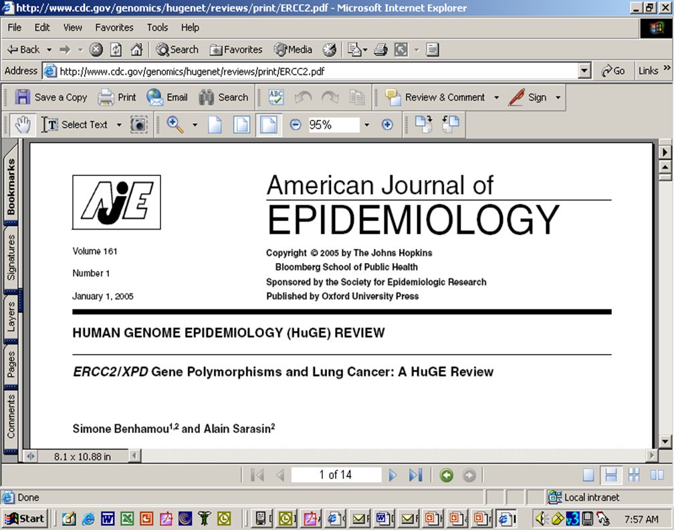The image size is (674, 530).
Task: Go to the browser Home page
Action: (x=136, y=50)
